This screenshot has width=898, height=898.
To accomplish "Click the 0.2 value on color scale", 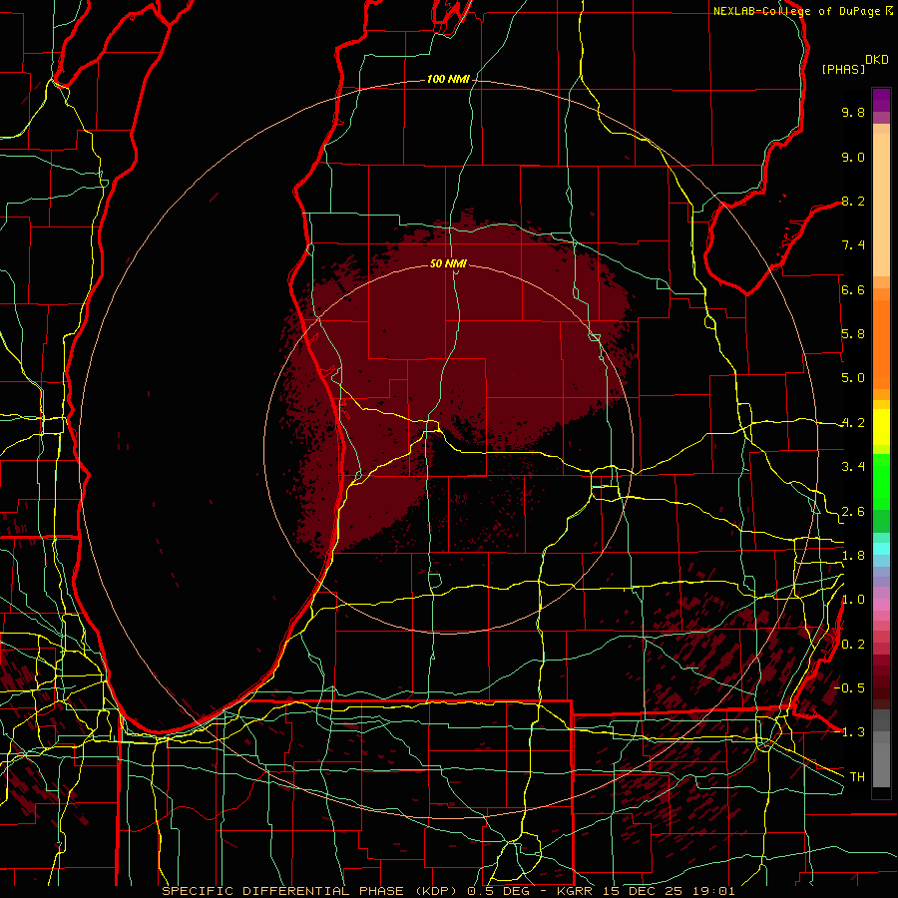I will (x=853, y=645).
